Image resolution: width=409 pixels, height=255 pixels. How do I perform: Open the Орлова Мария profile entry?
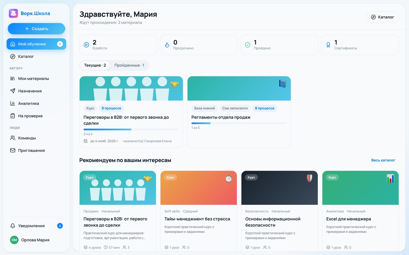(x=36, y=240)
